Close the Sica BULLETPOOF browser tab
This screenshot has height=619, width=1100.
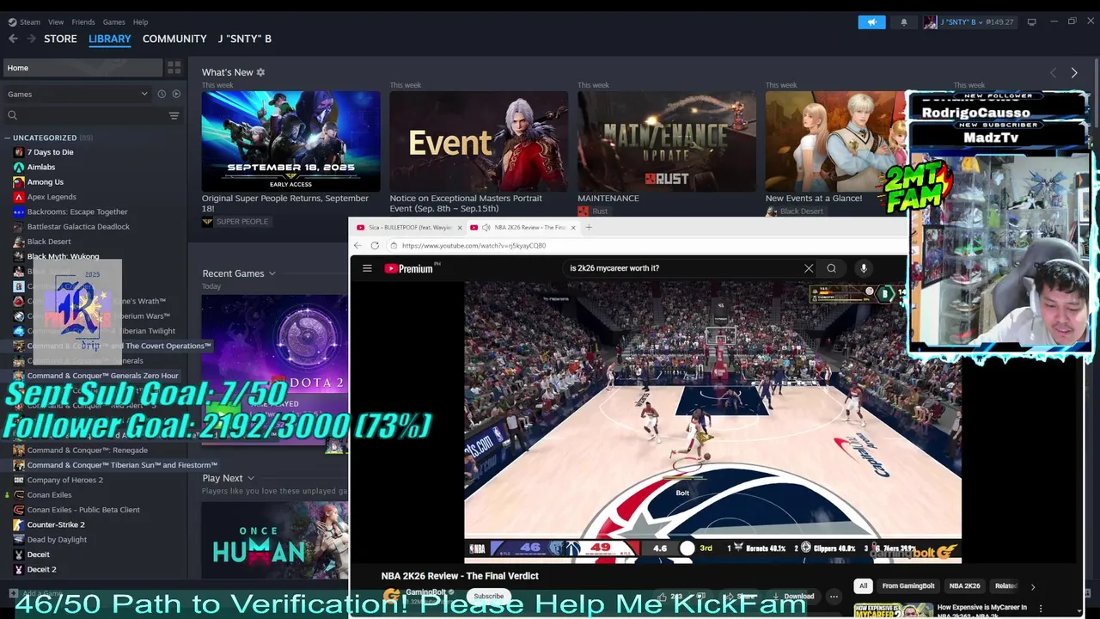click(x=460, y=228)
